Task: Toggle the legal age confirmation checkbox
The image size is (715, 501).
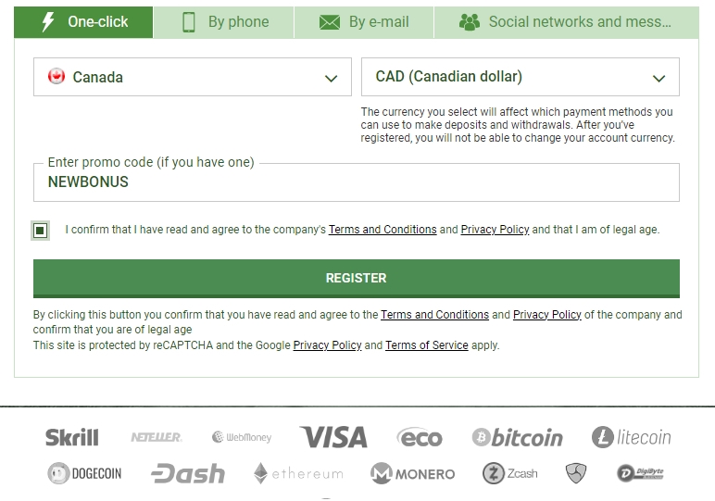Action: tap(40, 231)
